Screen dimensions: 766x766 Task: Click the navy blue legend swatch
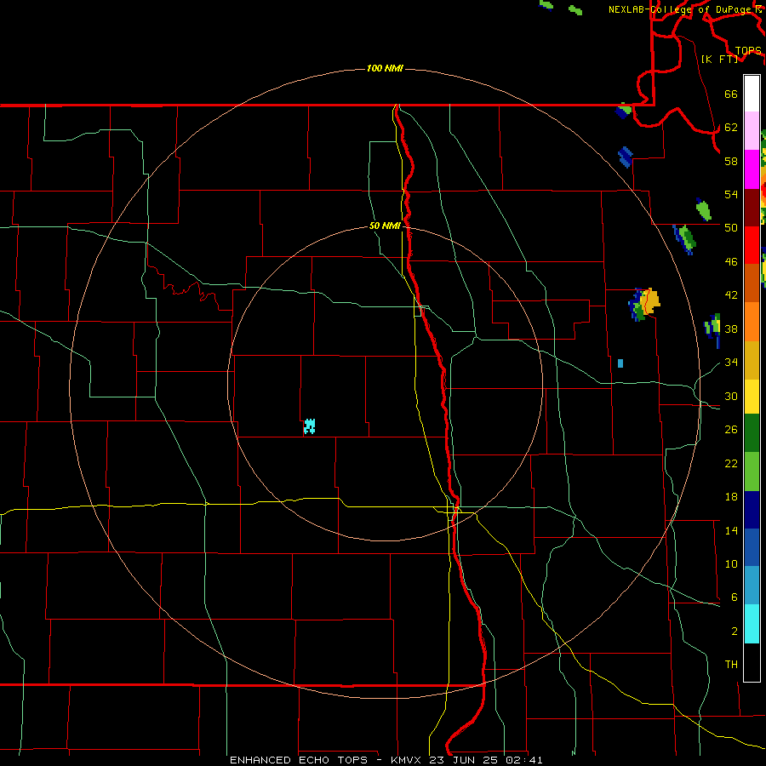[x=752, y=510]
